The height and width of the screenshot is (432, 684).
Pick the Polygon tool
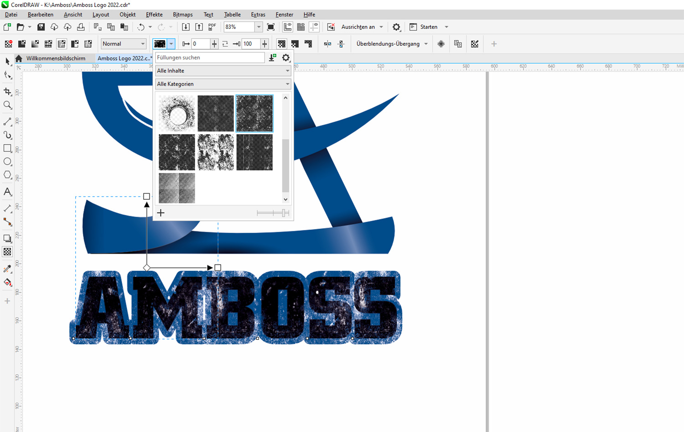(x=7, y=175)
